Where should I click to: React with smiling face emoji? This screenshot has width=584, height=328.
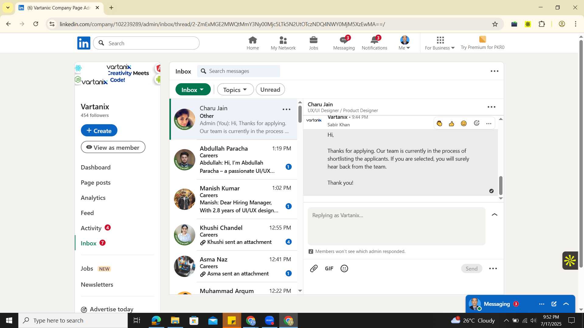coord(464,123)
